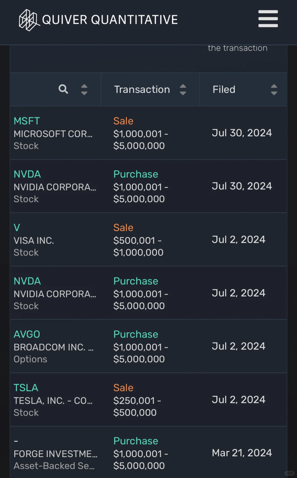297x478 pixels.
Task: Select VISA INC. company name
Action: click(x=34, y=240)
